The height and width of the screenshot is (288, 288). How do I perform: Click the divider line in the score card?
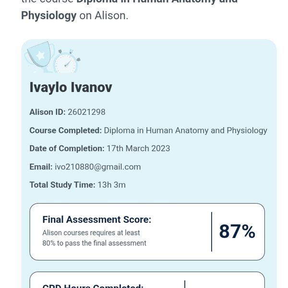212,232
